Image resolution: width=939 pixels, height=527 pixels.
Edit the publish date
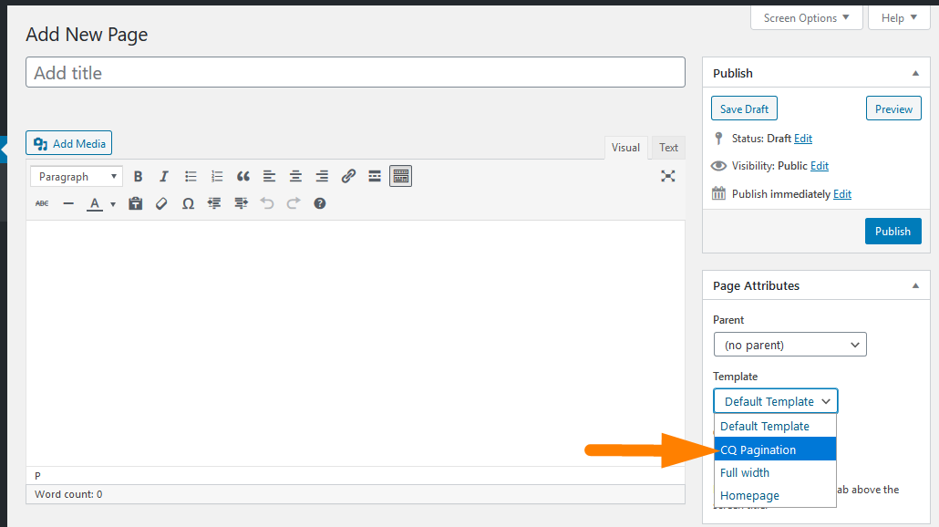point(842,194)
